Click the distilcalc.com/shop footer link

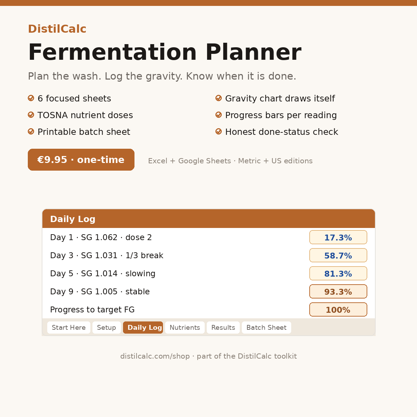(x=155, y=356)
